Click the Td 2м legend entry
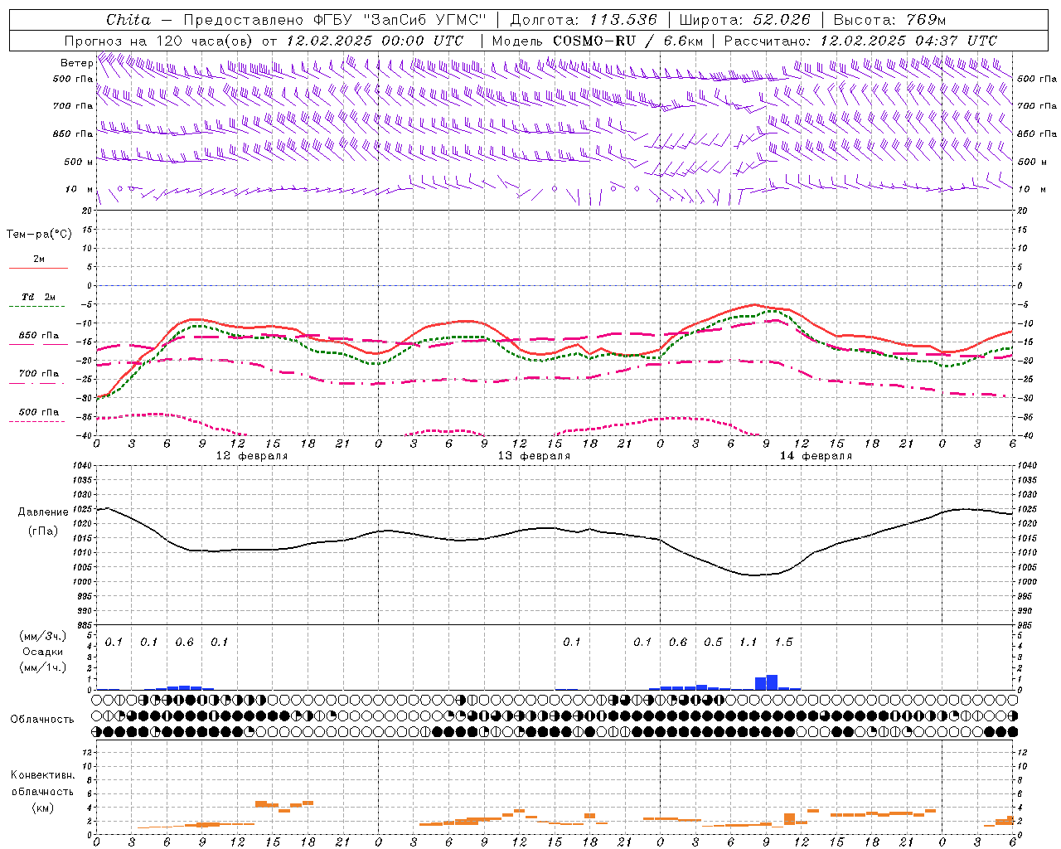The image size is (1061, 849). tap(39, 297)
